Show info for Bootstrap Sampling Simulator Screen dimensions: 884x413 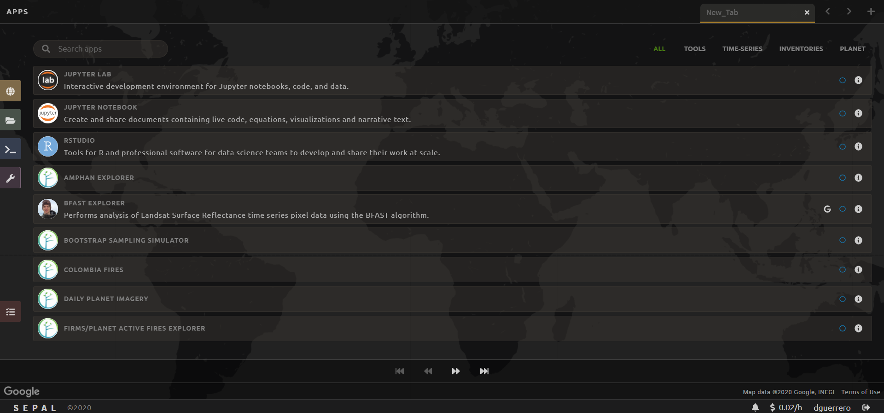[858, 240]
